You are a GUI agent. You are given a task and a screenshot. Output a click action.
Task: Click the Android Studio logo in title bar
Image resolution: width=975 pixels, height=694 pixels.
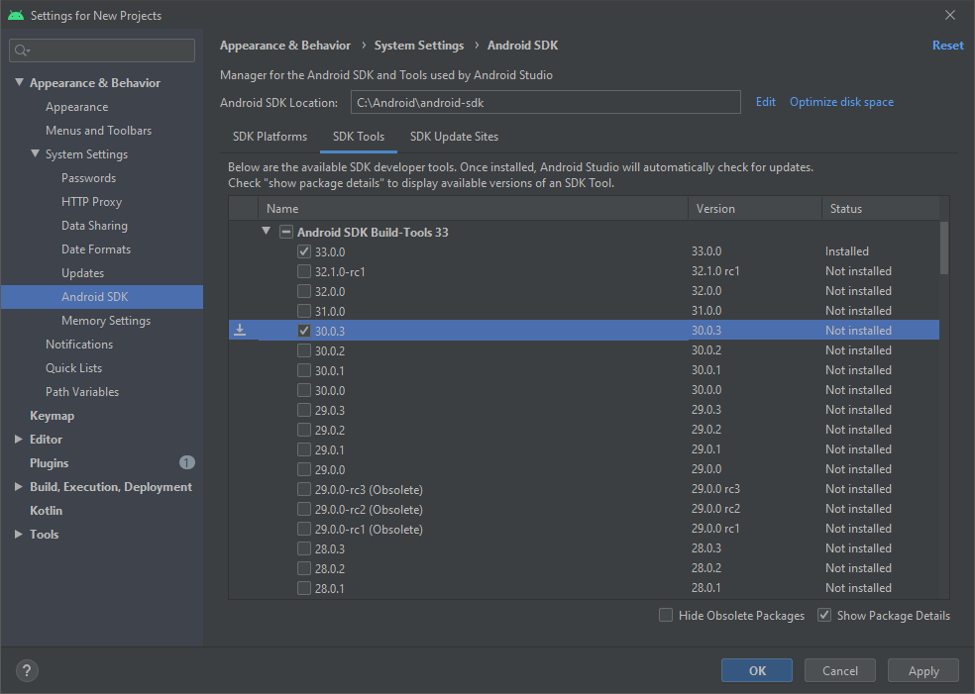point(15,15)
